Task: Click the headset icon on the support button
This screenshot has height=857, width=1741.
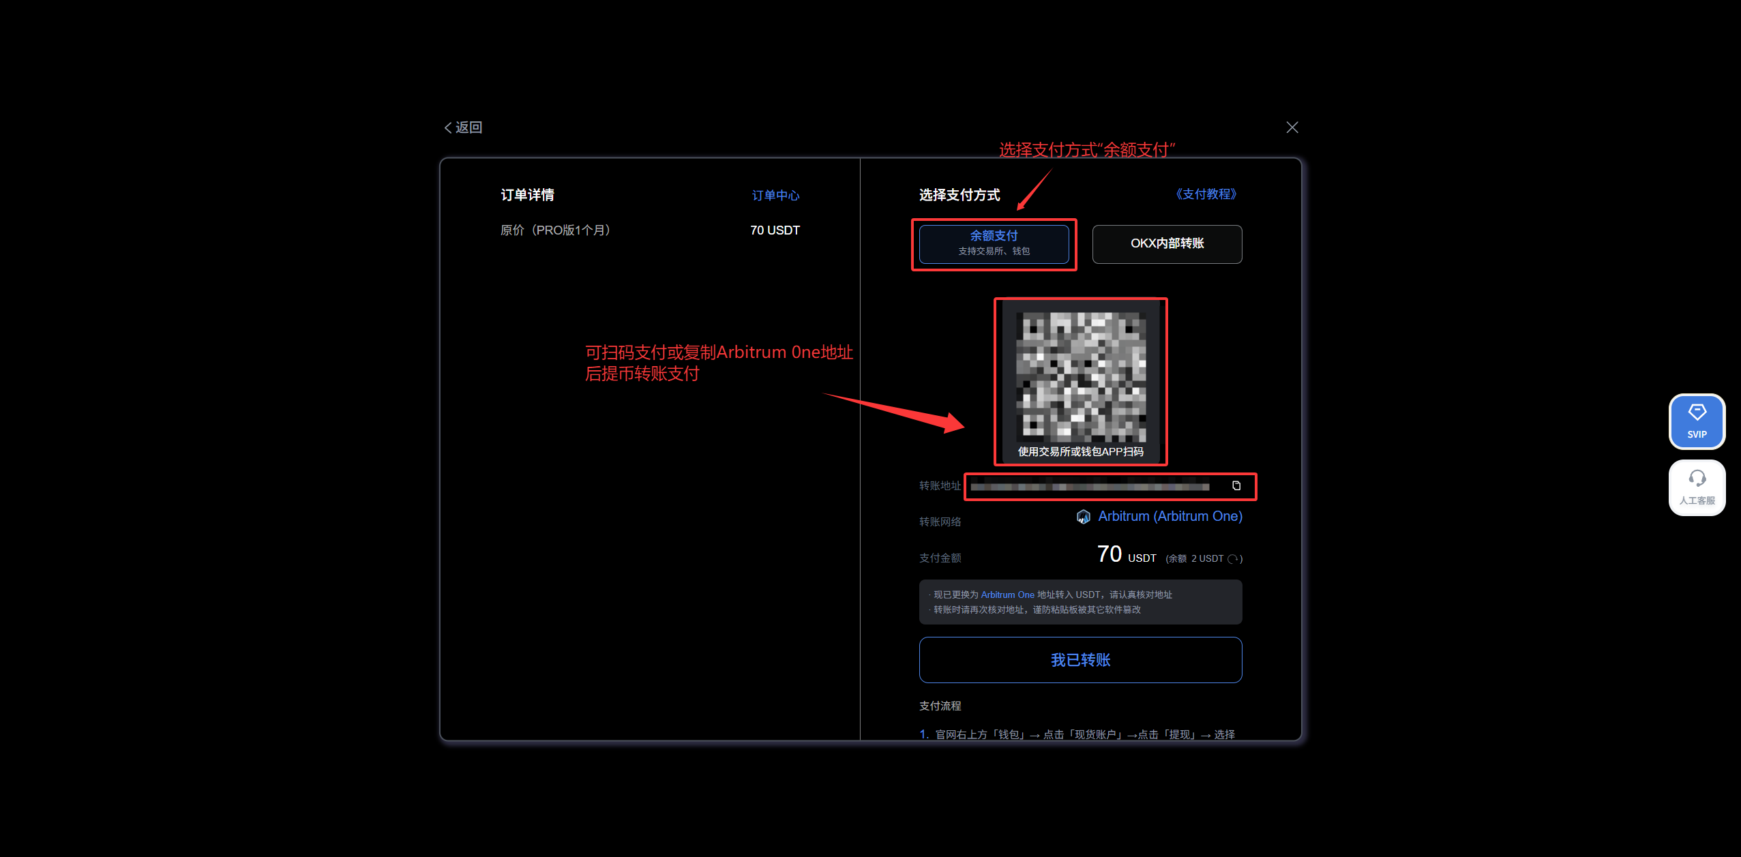Action: tap(1697, 478)
